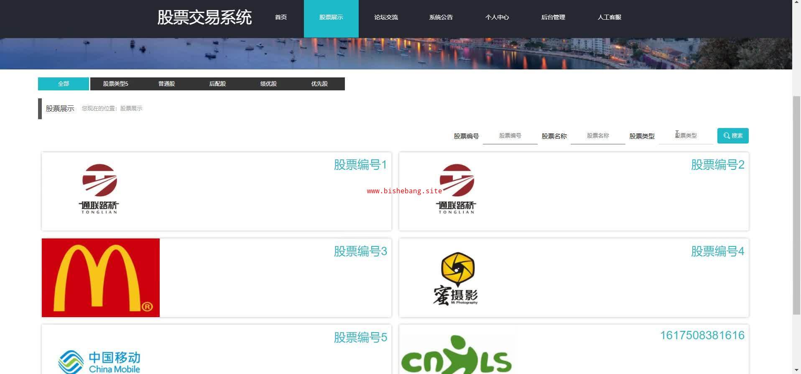Open the 股票编号3 stock title
Image resolution: width=801 pixels, height=374 pixels.
(360, 251)
